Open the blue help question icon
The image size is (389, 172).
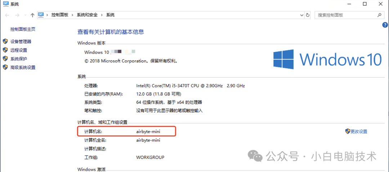pos(385,25)
